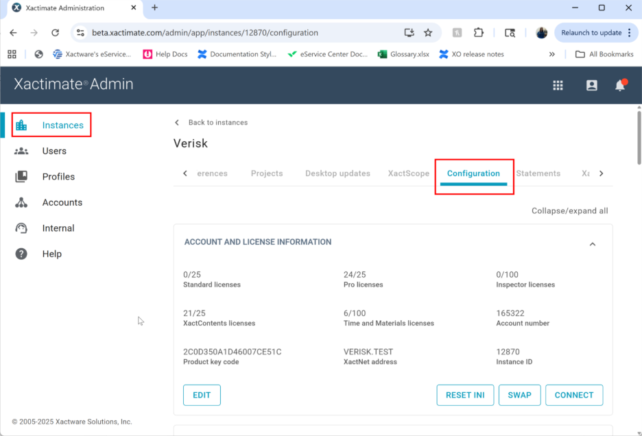Select the Profiles menu item
The height and width of the screenshot is (436, 642).
(x=58, y=176)
